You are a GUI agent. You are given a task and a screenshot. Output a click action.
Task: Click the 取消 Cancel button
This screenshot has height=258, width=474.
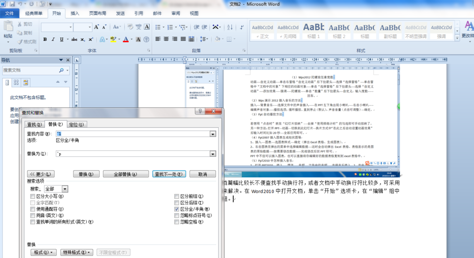point(203,174)
